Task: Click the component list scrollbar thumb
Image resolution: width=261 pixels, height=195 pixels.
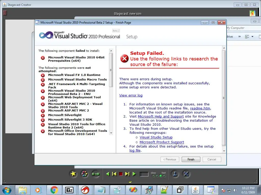Action: [111, 70]
